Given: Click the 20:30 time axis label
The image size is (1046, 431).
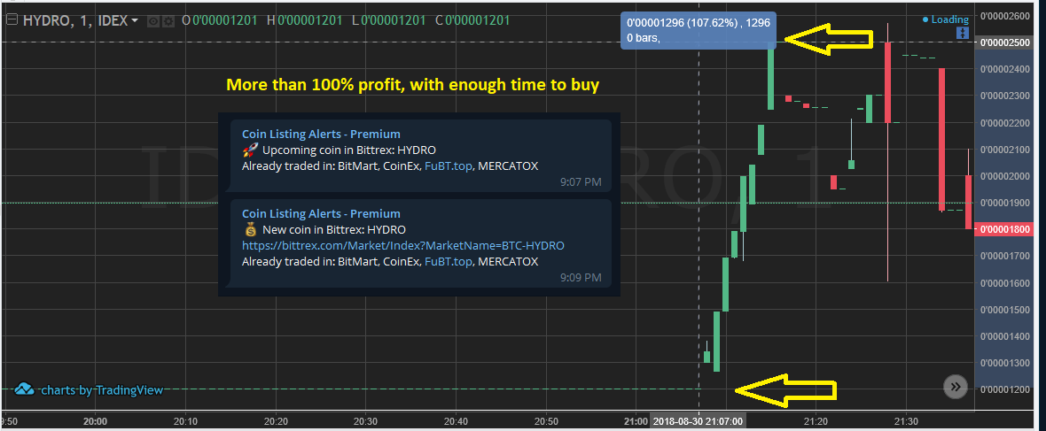Looking at the screenshot, I should [x=365, y=421].
